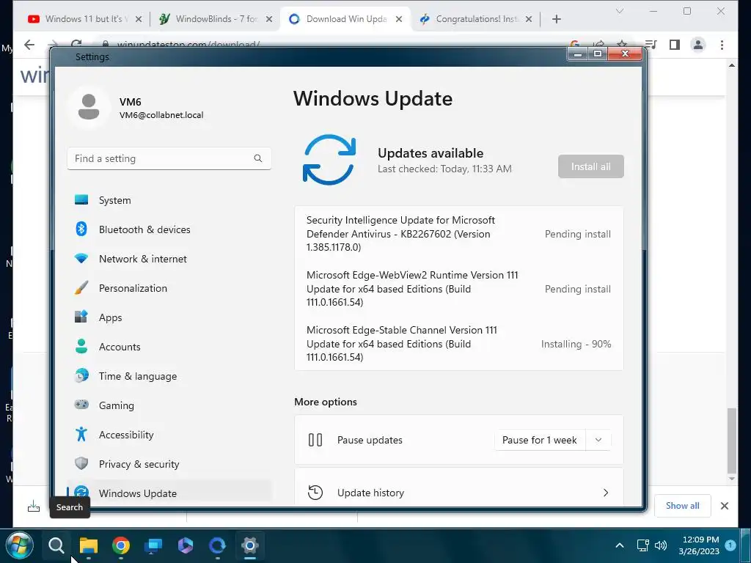
Task: Select Time & language globe icon
Action: pos(81,376)
